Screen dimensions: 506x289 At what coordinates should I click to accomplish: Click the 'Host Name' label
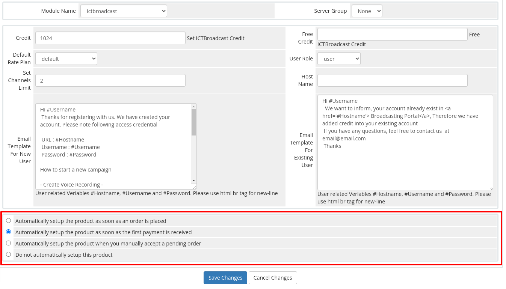306,80
